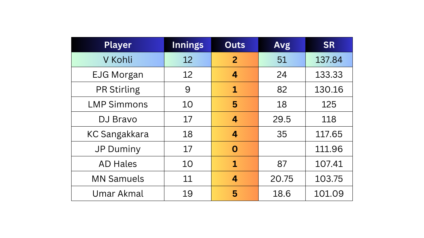Viewport: 424px width, 238px height.
Task: Click LMP Simmons in the table
Action: point(118,104)
